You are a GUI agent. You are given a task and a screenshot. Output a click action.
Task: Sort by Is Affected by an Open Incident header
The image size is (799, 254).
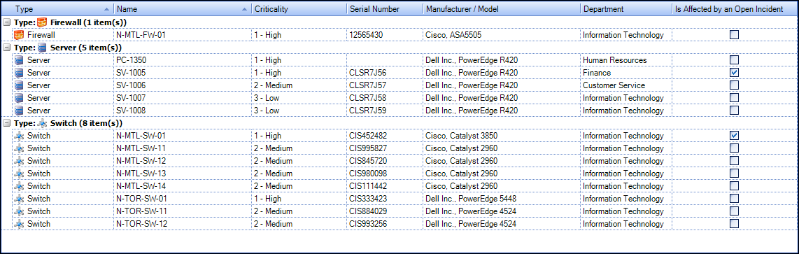pos(735,9)
